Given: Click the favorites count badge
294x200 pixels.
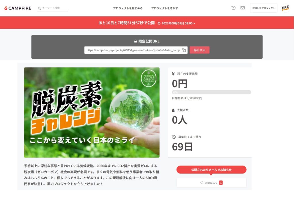Looking at the screenshot, I should tap(221, 182).
